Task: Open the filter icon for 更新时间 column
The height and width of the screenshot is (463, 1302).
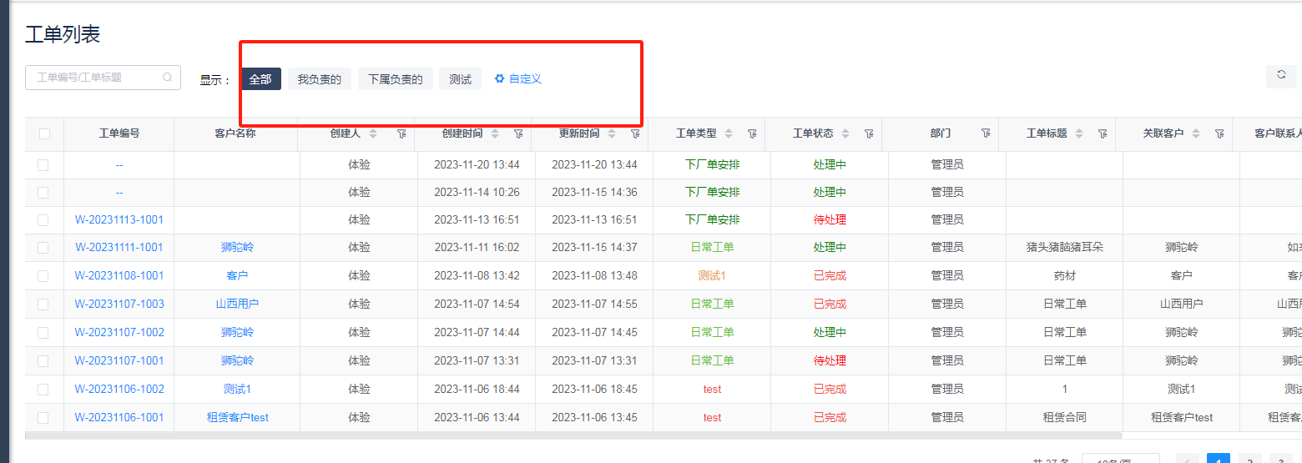Action: click(x=635, y=133)
